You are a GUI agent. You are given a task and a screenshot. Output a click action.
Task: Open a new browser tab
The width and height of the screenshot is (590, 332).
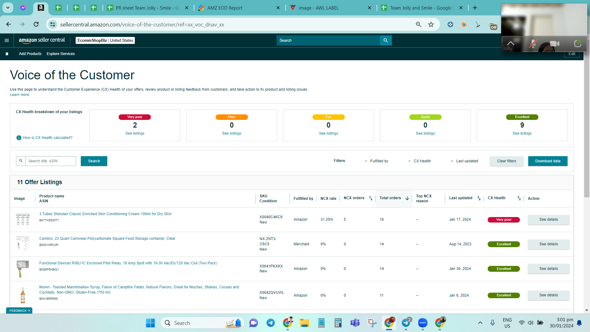coord(475,8)
